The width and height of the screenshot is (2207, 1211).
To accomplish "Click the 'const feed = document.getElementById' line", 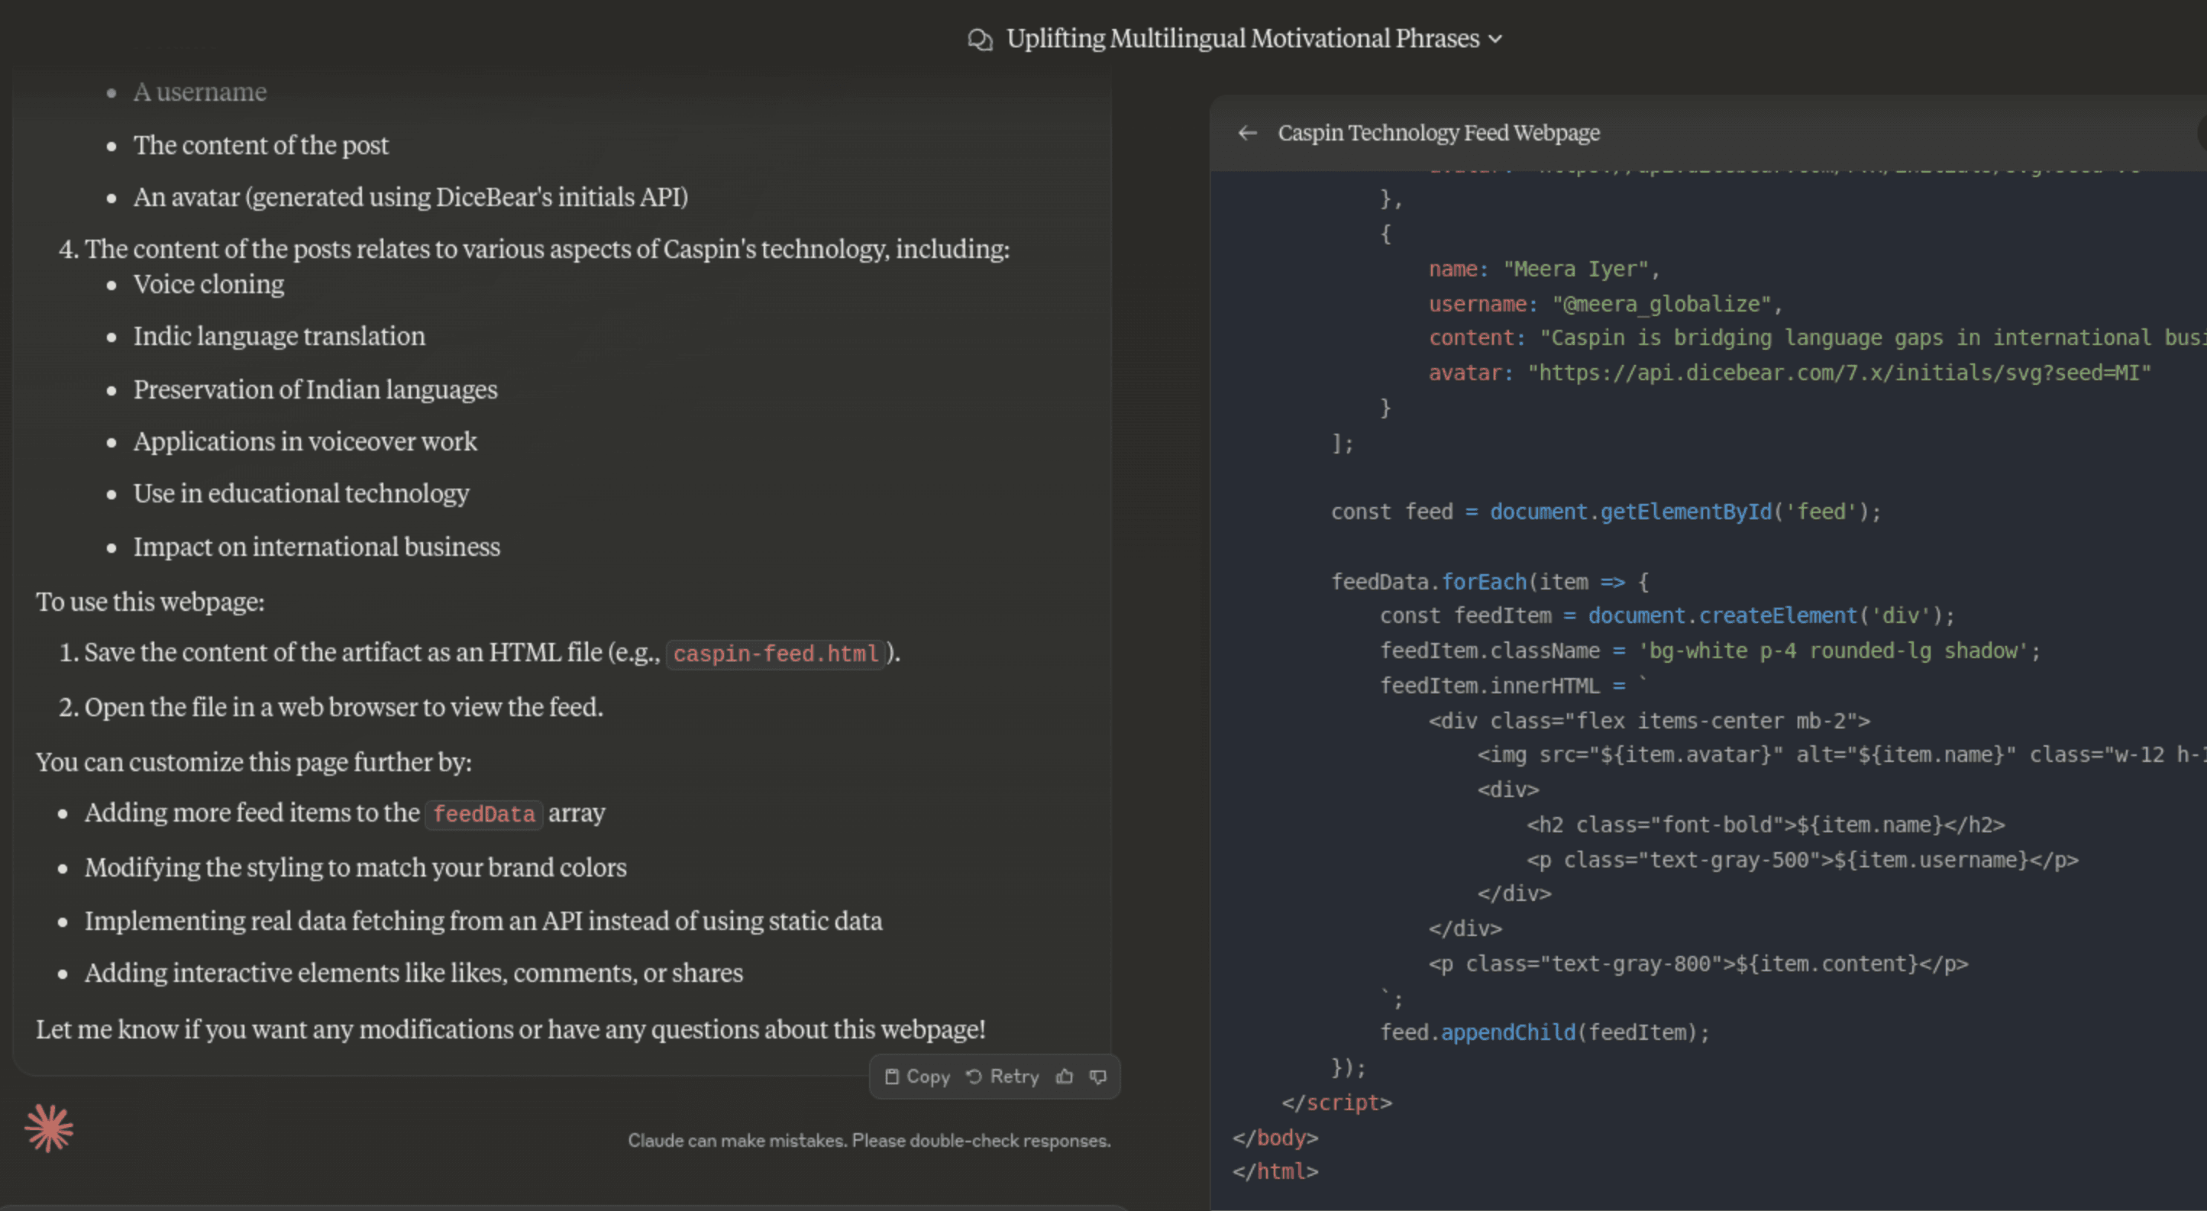I will pyautogui.click(x=1605, y=512).
